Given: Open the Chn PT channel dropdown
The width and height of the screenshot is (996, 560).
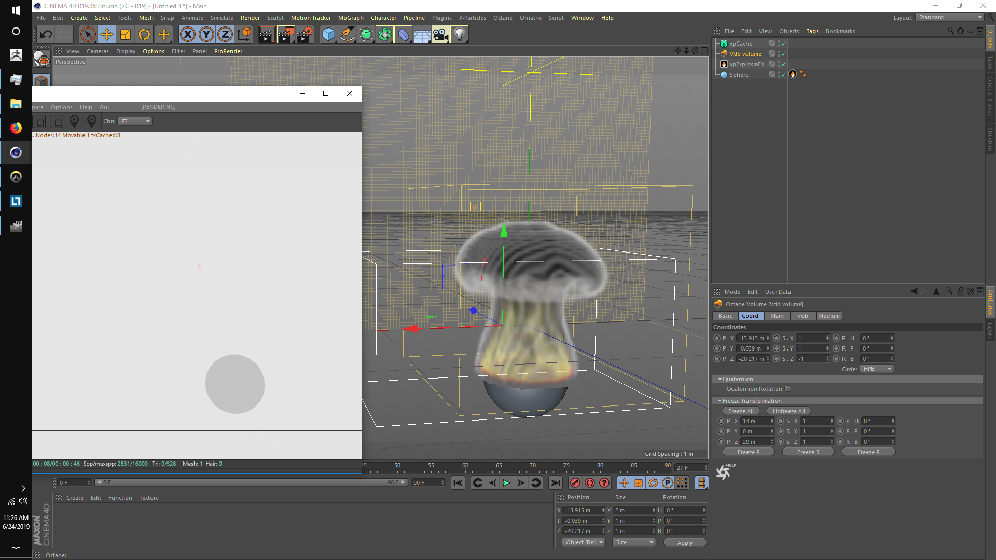Looking at the screenshot, I should coord(135,121).
